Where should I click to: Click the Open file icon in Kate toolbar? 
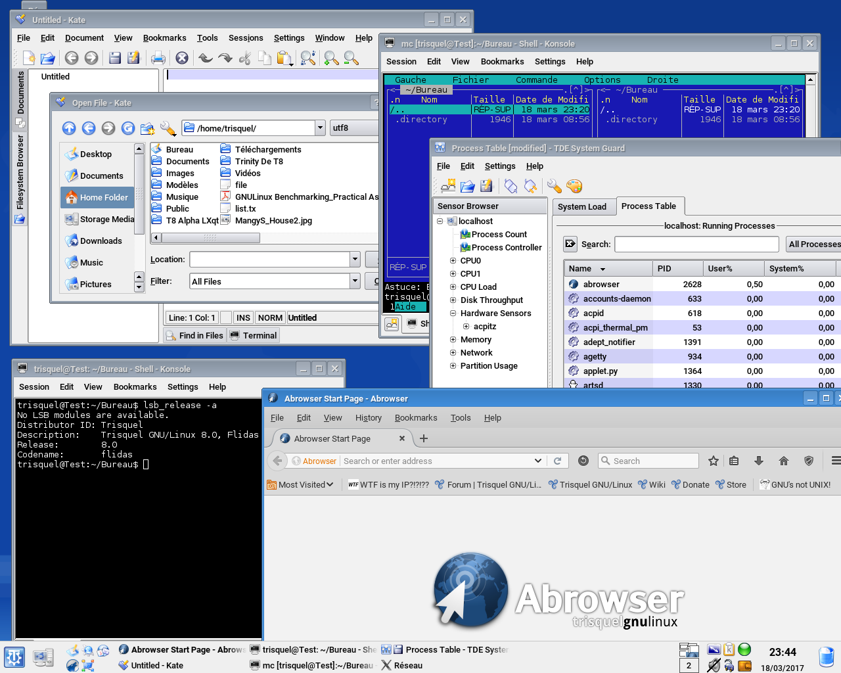[x=48, y=58]
